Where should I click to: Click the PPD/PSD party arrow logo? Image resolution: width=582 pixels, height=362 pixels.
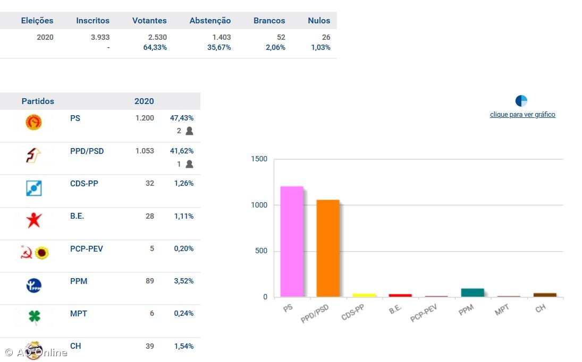[33, 156]
